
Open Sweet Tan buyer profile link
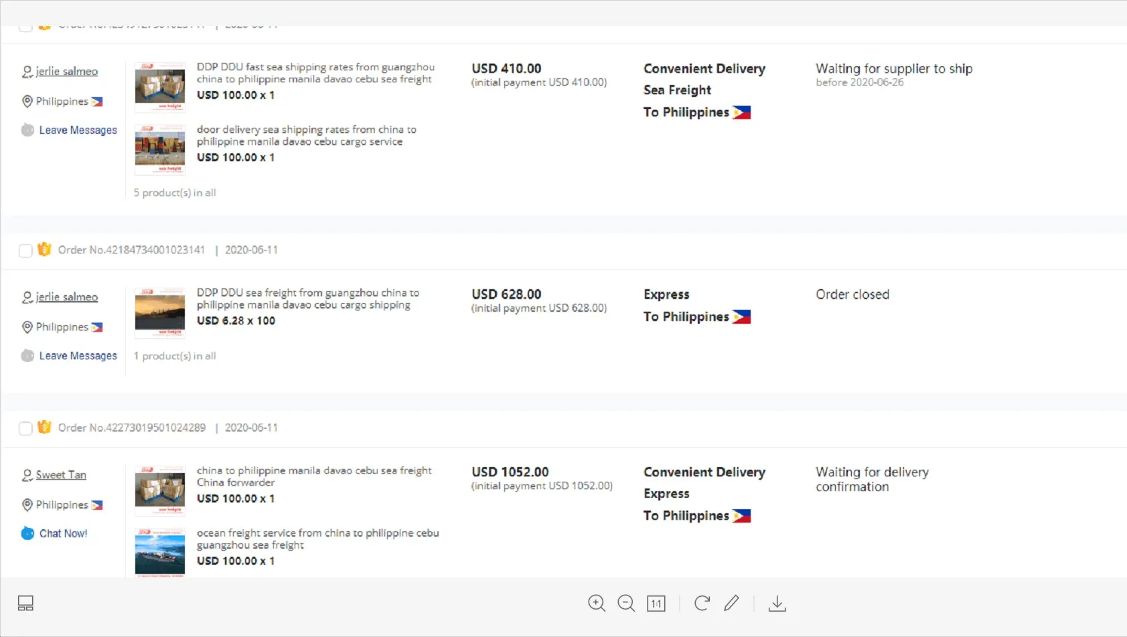(61, 475)
